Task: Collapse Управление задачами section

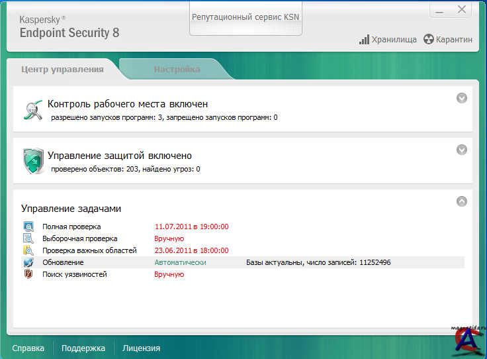Action: [x=462, y=201]
